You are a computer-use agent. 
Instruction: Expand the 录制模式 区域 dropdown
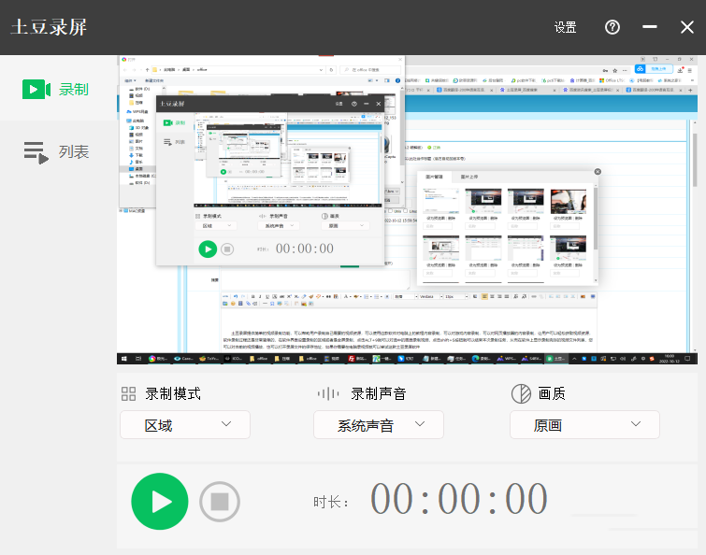(x=190, y=425)
